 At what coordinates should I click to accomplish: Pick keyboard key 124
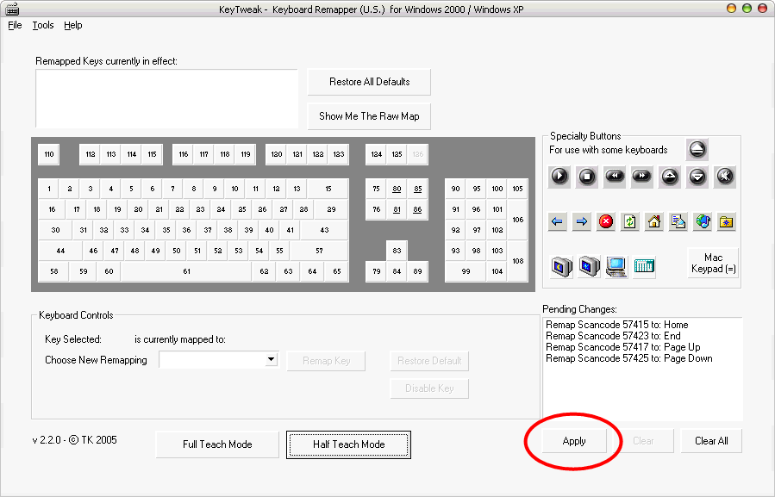tap(376, 154)
